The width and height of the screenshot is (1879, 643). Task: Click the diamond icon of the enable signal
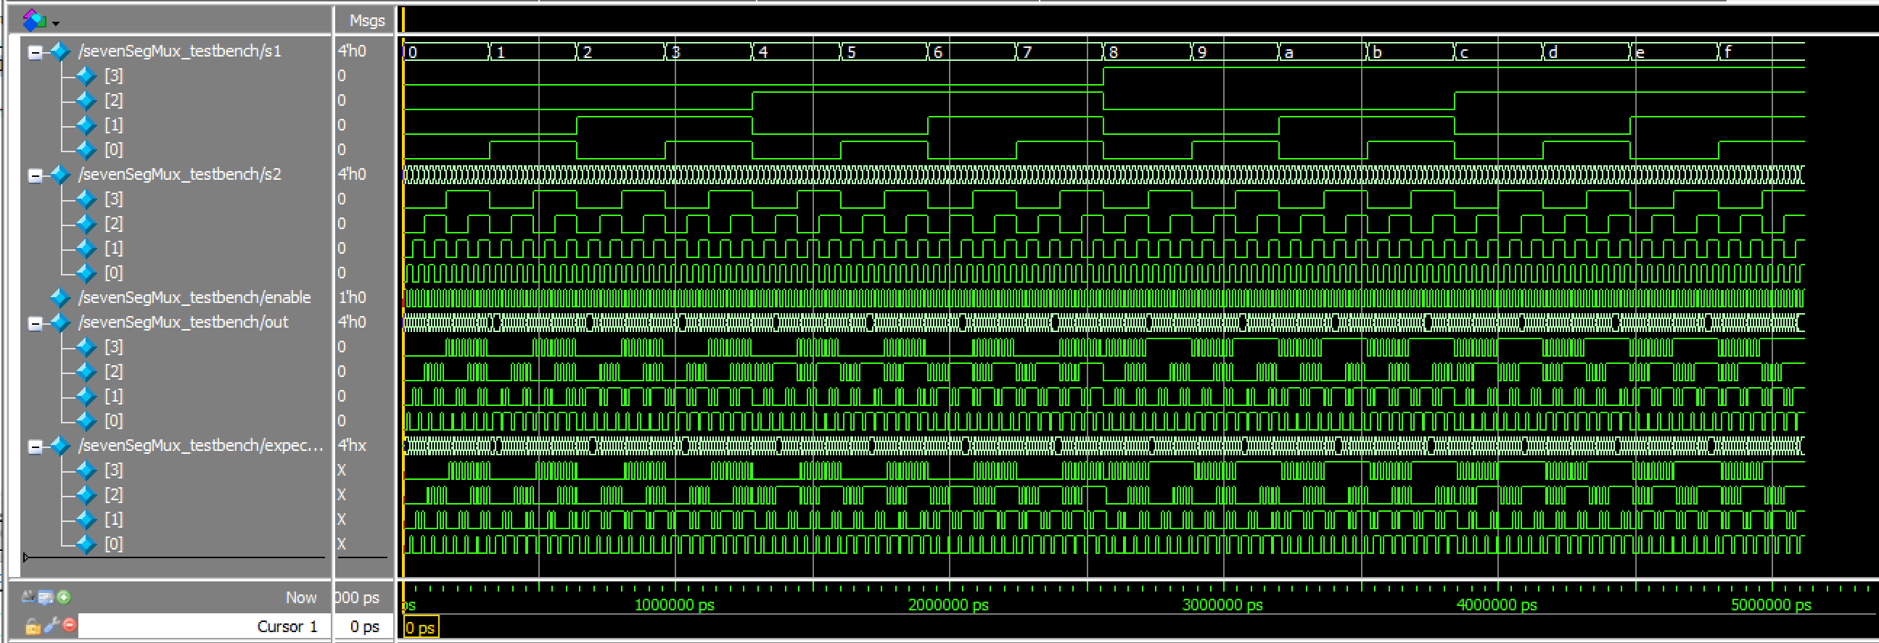(59, 297)
